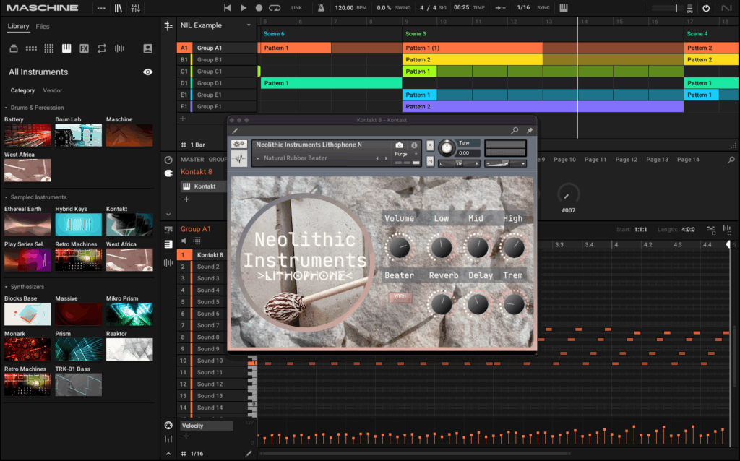Open the 1/16 pattern grid menu at bottom
Screen dimensions: 740x461
pos(192,454)
